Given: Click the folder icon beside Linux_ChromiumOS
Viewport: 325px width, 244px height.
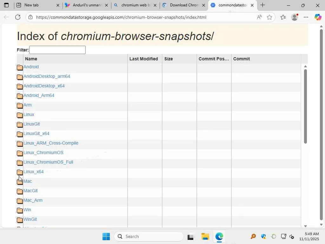Looking at the screenshot, I should click(20, 153).
